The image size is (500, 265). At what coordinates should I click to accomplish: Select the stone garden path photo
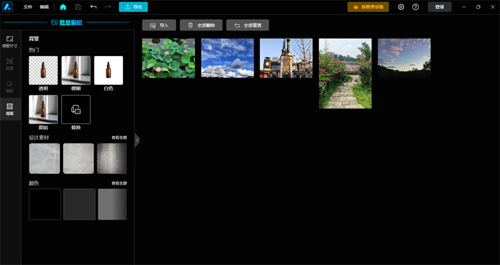(346, 74)
